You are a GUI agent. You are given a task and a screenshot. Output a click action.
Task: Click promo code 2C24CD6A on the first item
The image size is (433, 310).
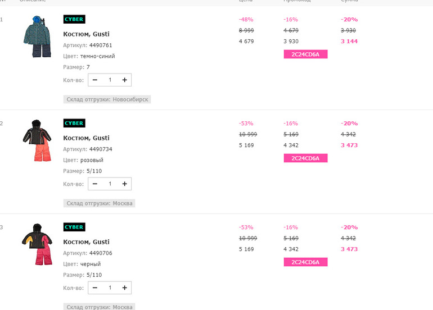pyautogui.click(x=305, y=54)
